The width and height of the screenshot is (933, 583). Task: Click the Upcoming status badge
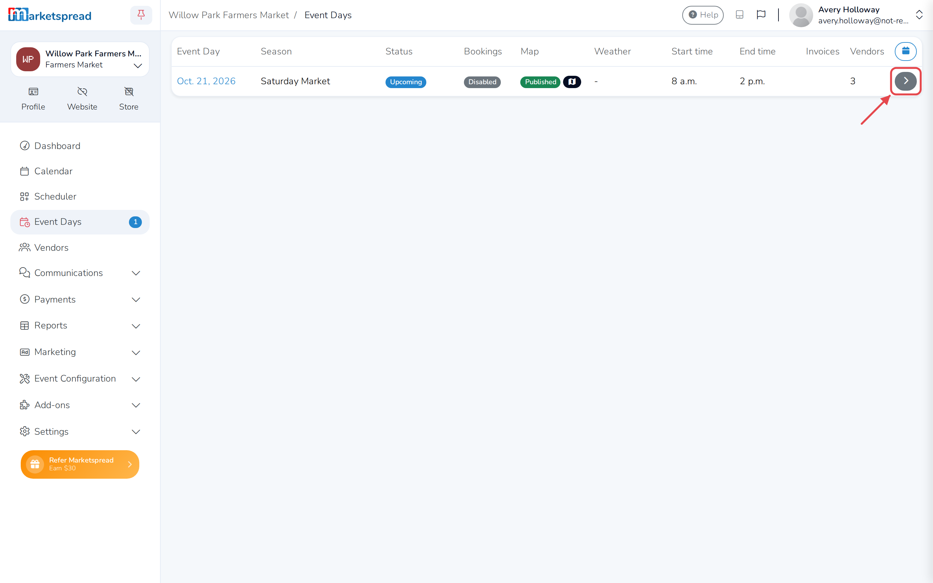[x=406, y=82]
